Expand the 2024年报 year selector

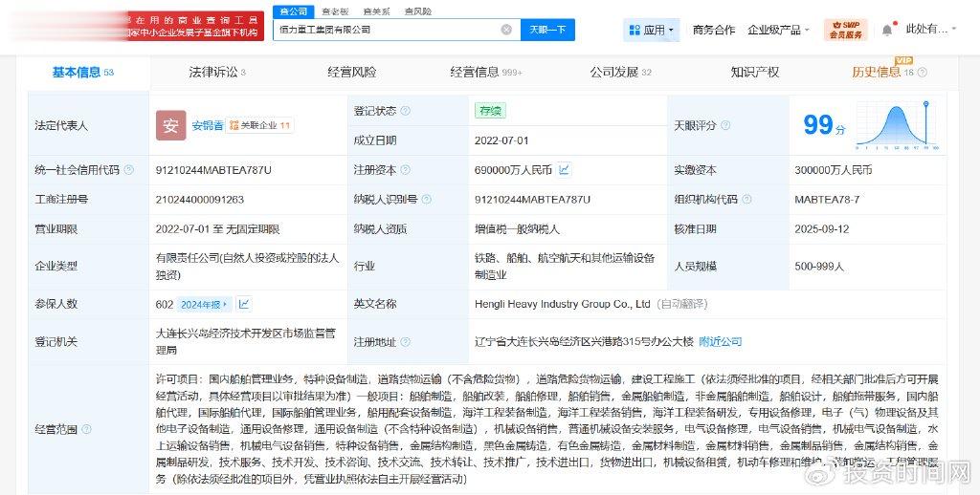205,305
